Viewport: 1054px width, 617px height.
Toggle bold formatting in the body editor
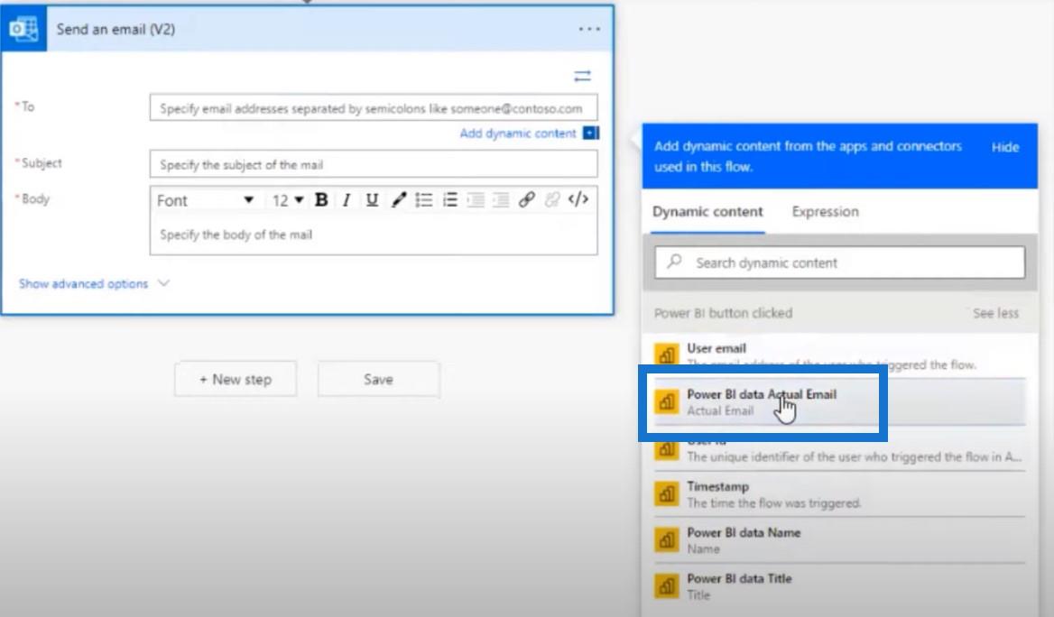321,199
